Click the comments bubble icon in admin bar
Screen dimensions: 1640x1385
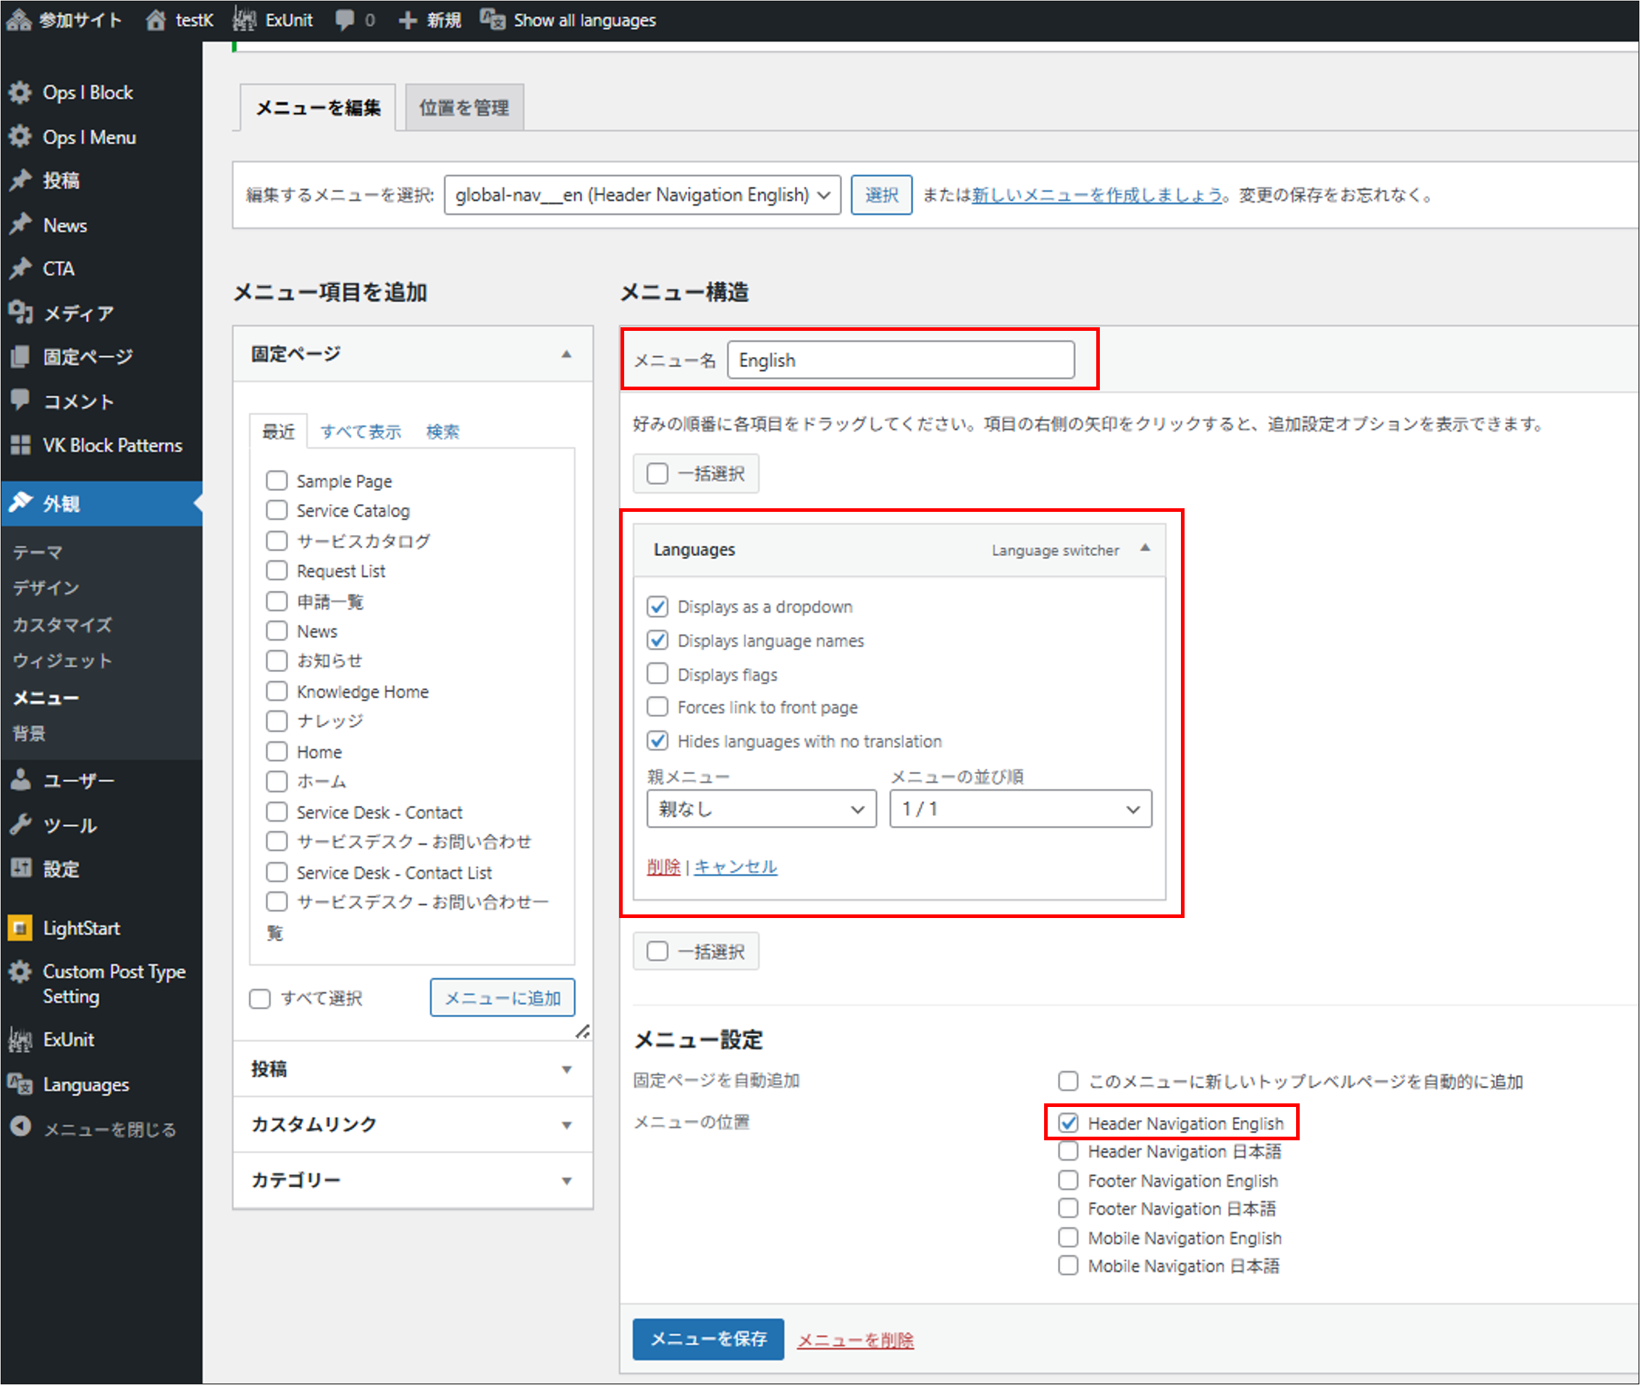[344, 20]
